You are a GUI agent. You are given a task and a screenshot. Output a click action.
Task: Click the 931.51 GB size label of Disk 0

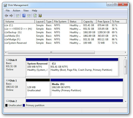pyautogui.click(x=11, y=66)
